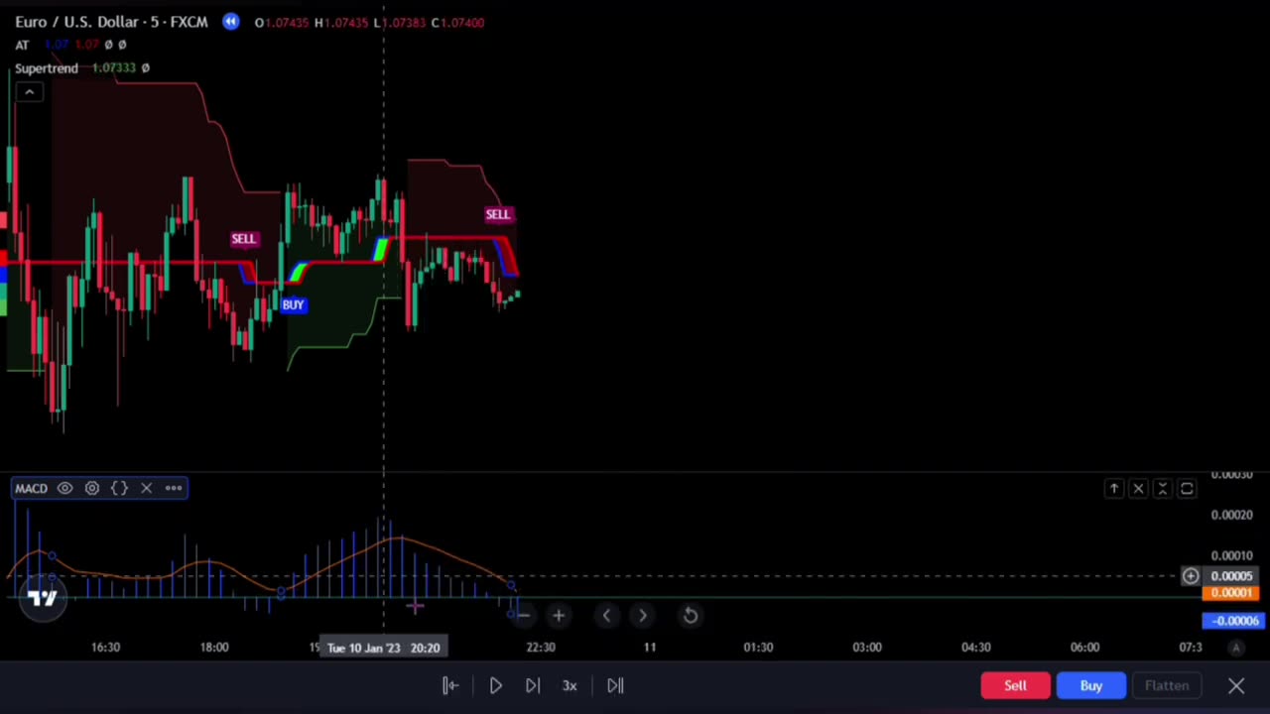Maximize the MACD pane icon
Image resolution: width=1270 pixels, height=714 pixels.
1187,488
